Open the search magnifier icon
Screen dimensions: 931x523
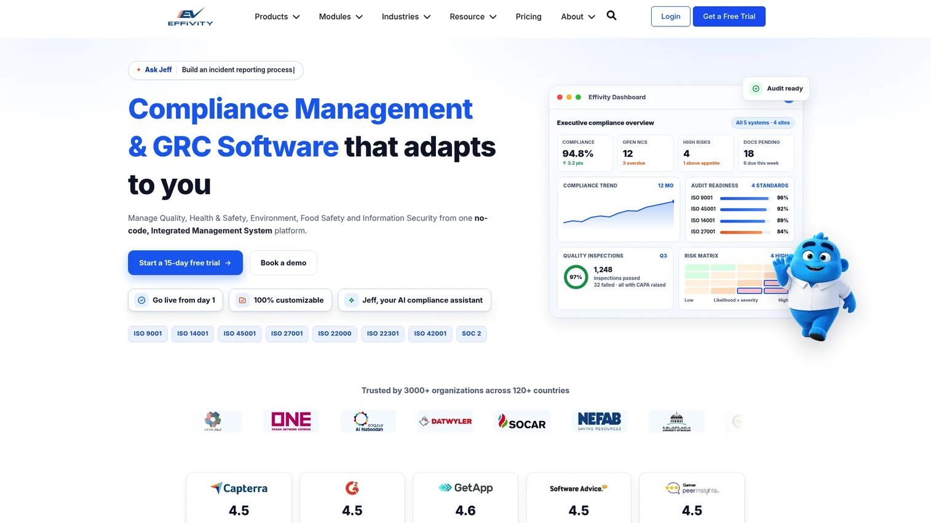(611, 16)
